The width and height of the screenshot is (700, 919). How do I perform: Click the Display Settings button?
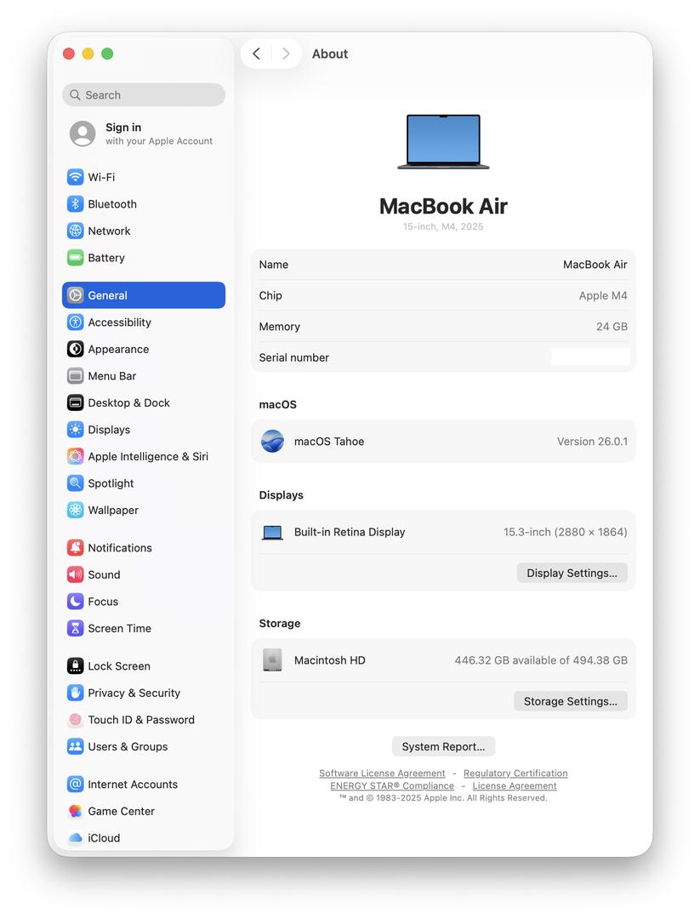coord(572,574)
